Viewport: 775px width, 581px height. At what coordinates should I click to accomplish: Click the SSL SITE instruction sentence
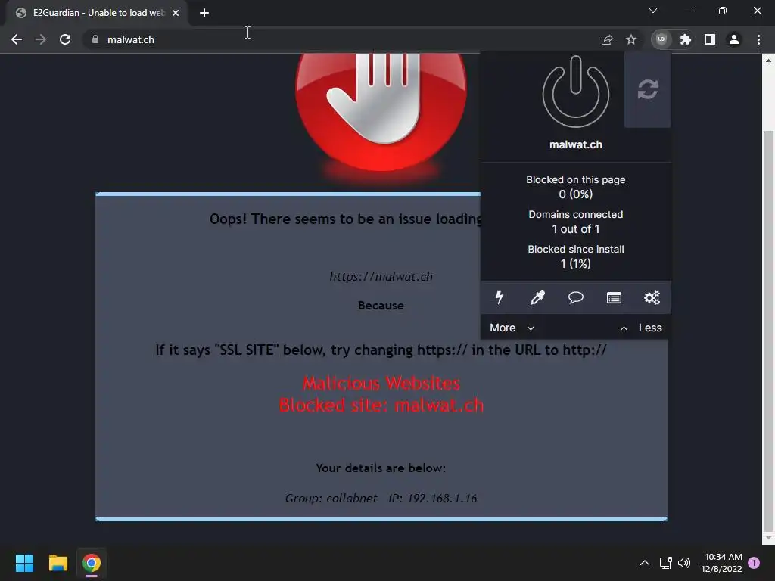381,350
